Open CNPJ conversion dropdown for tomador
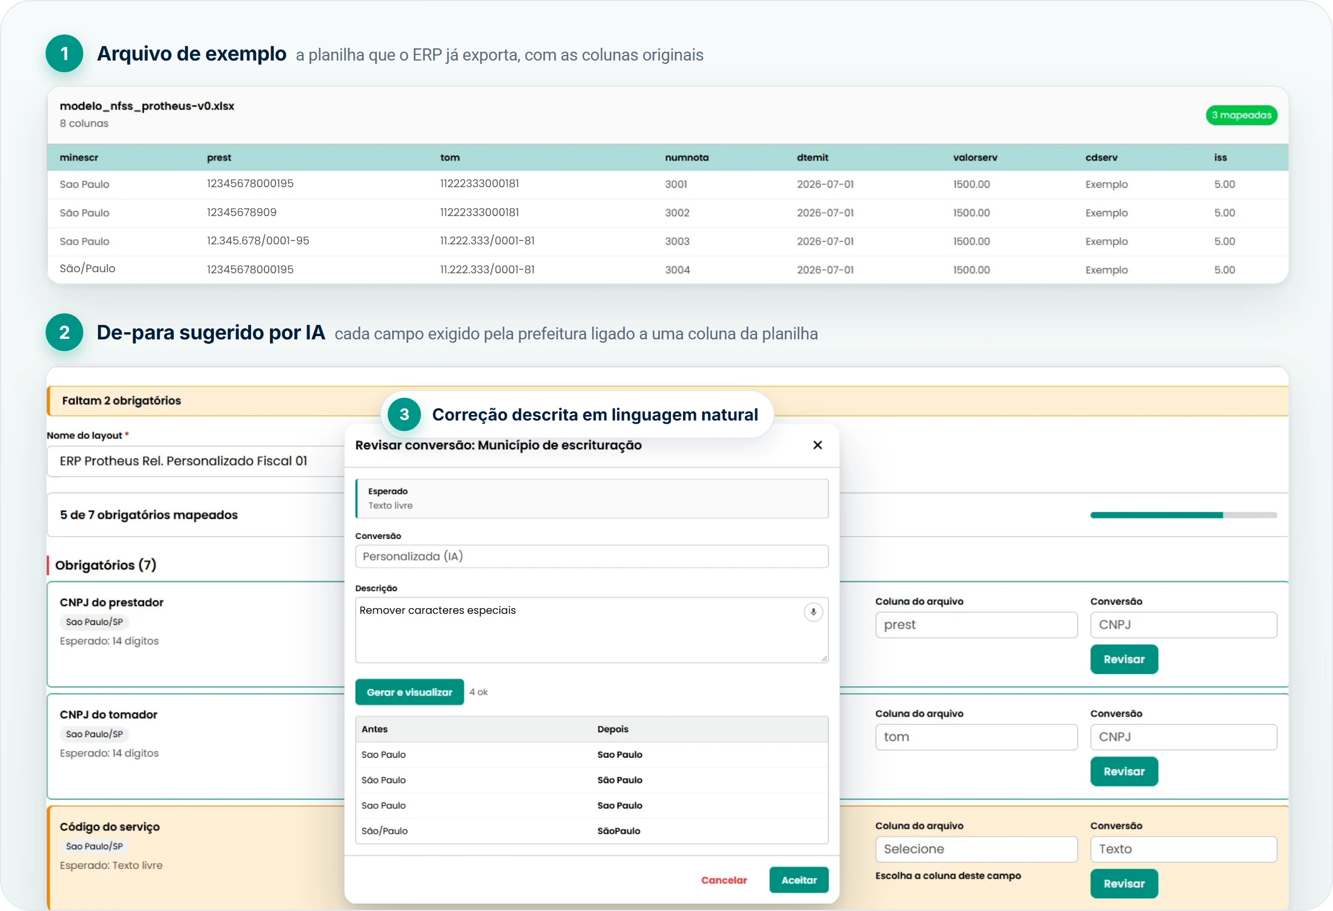Viewport: 1333px width, 911px height. point(1183,737)
